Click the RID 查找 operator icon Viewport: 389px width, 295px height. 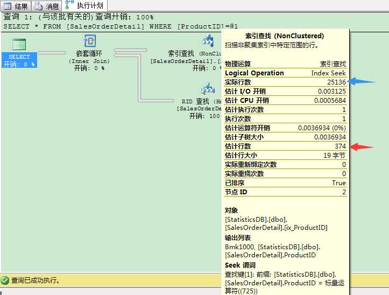208,89
